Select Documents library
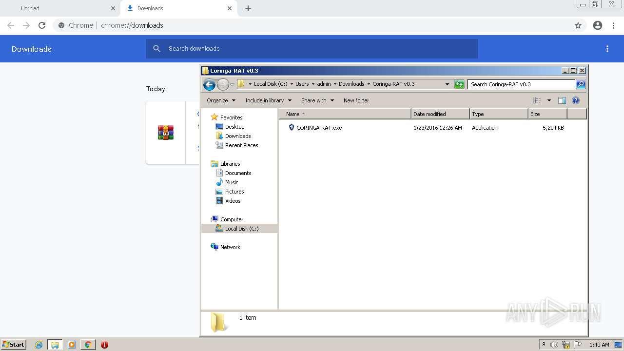Screen dimensions: 624x351 (x=238, y=173)
